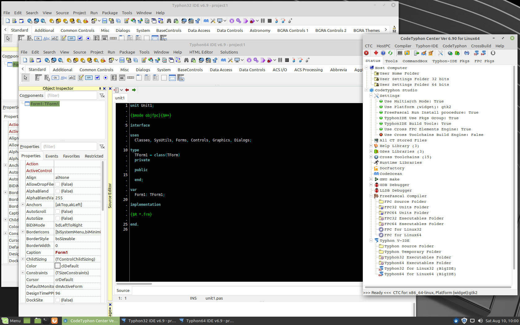
Task: Collapse the Typhon V-IDE node
Action: (x=371, y=240)
